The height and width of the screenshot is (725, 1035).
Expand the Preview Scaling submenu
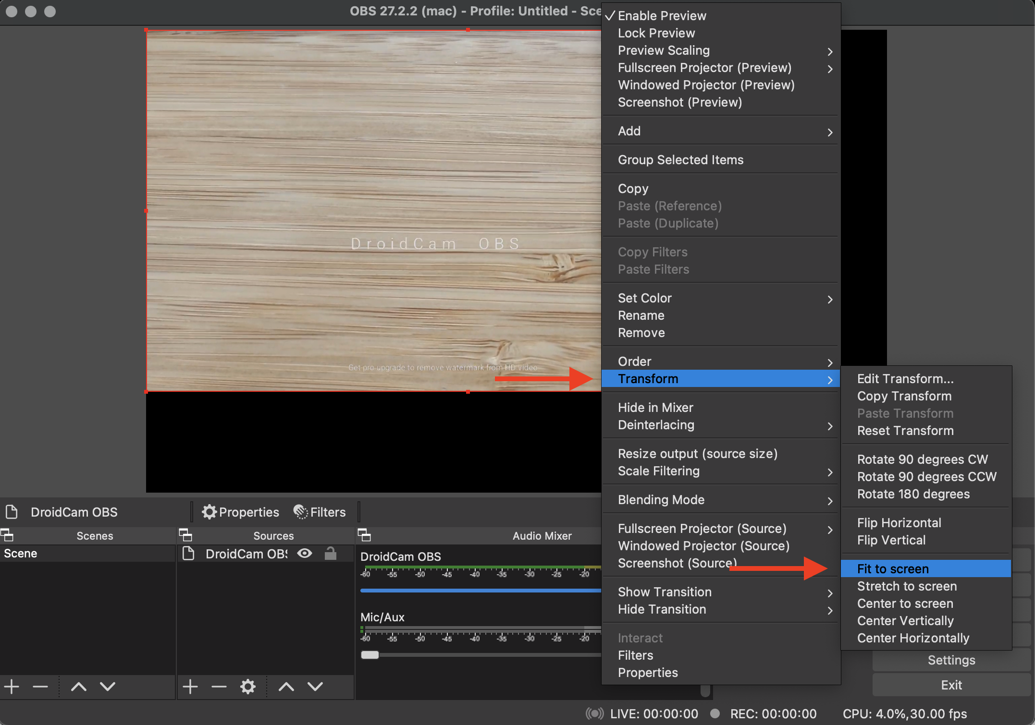pyautogui.click(x=664, y=50)
